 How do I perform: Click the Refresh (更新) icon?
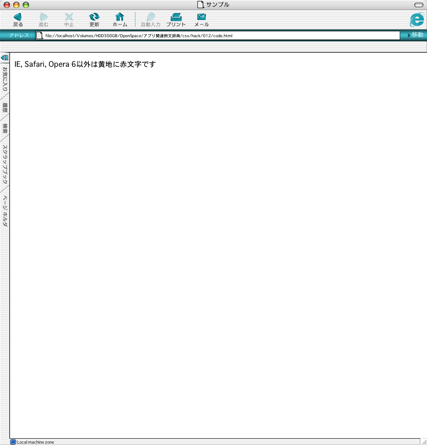tap(94, 17)
